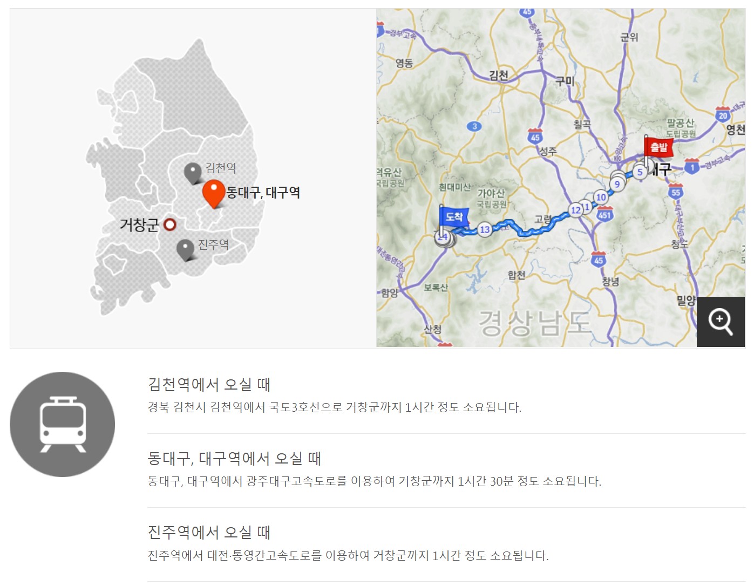Image resolution: width=754 pixels, height=586 pixels.
Task: Click the 진주역에서 오실 때 heading
Action: click(x=209, y=533)
